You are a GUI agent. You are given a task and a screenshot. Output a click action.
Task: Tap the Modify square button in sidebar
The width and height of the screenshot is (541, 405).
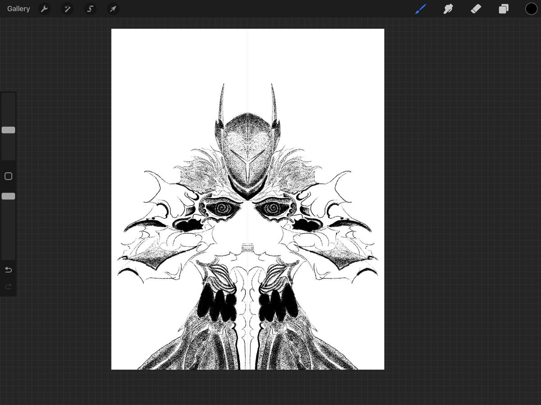coord(8,176)
